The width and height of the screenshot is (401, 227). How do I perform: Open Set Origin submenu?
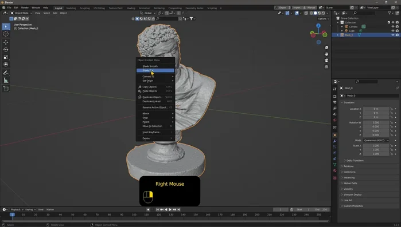pyautogui.click(x=155, y=81)
